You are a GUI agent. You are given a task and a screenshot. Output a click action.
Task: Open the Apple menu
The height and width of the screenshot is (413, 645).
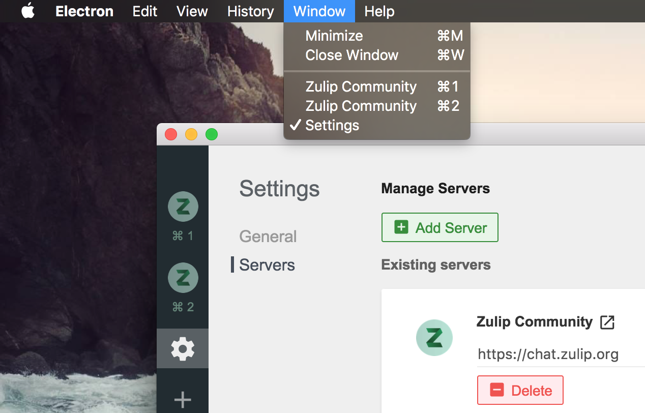click(28, 11)
